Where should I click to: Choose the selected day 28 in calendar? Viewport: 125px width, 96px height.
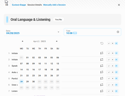(x=21, y=81)
